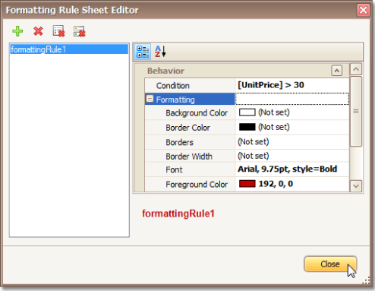Add a new formatting rule with green plus
The image size is (375, 291).
click(x=17, y=31)
